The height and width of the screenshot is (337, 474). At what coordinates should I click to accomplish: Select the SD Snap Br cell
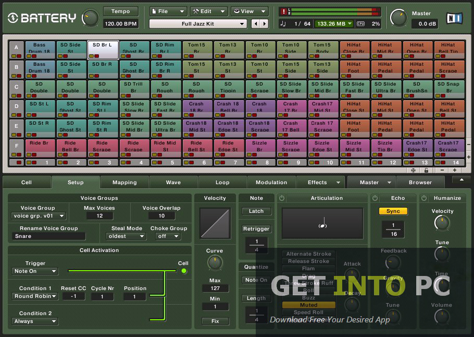pyautogui.click(x=449, y=89)
